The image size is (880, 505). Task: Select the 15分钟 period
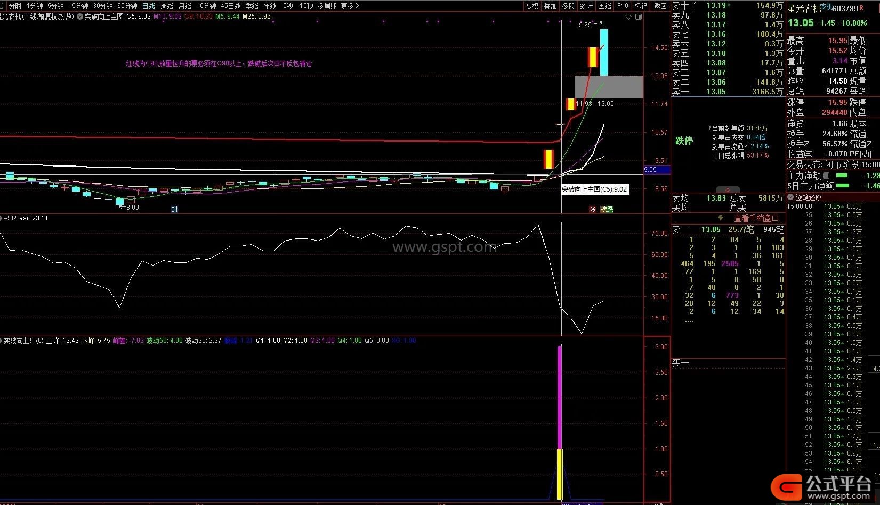(78, 6)
